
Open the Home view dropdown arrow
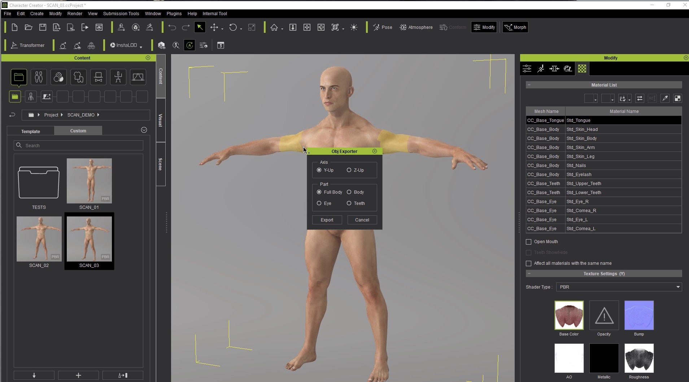pyautogui.click(x=282, y=29)
